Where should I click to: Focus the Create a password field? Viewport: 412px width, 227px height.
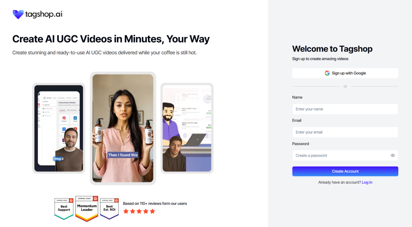point(345,155)
